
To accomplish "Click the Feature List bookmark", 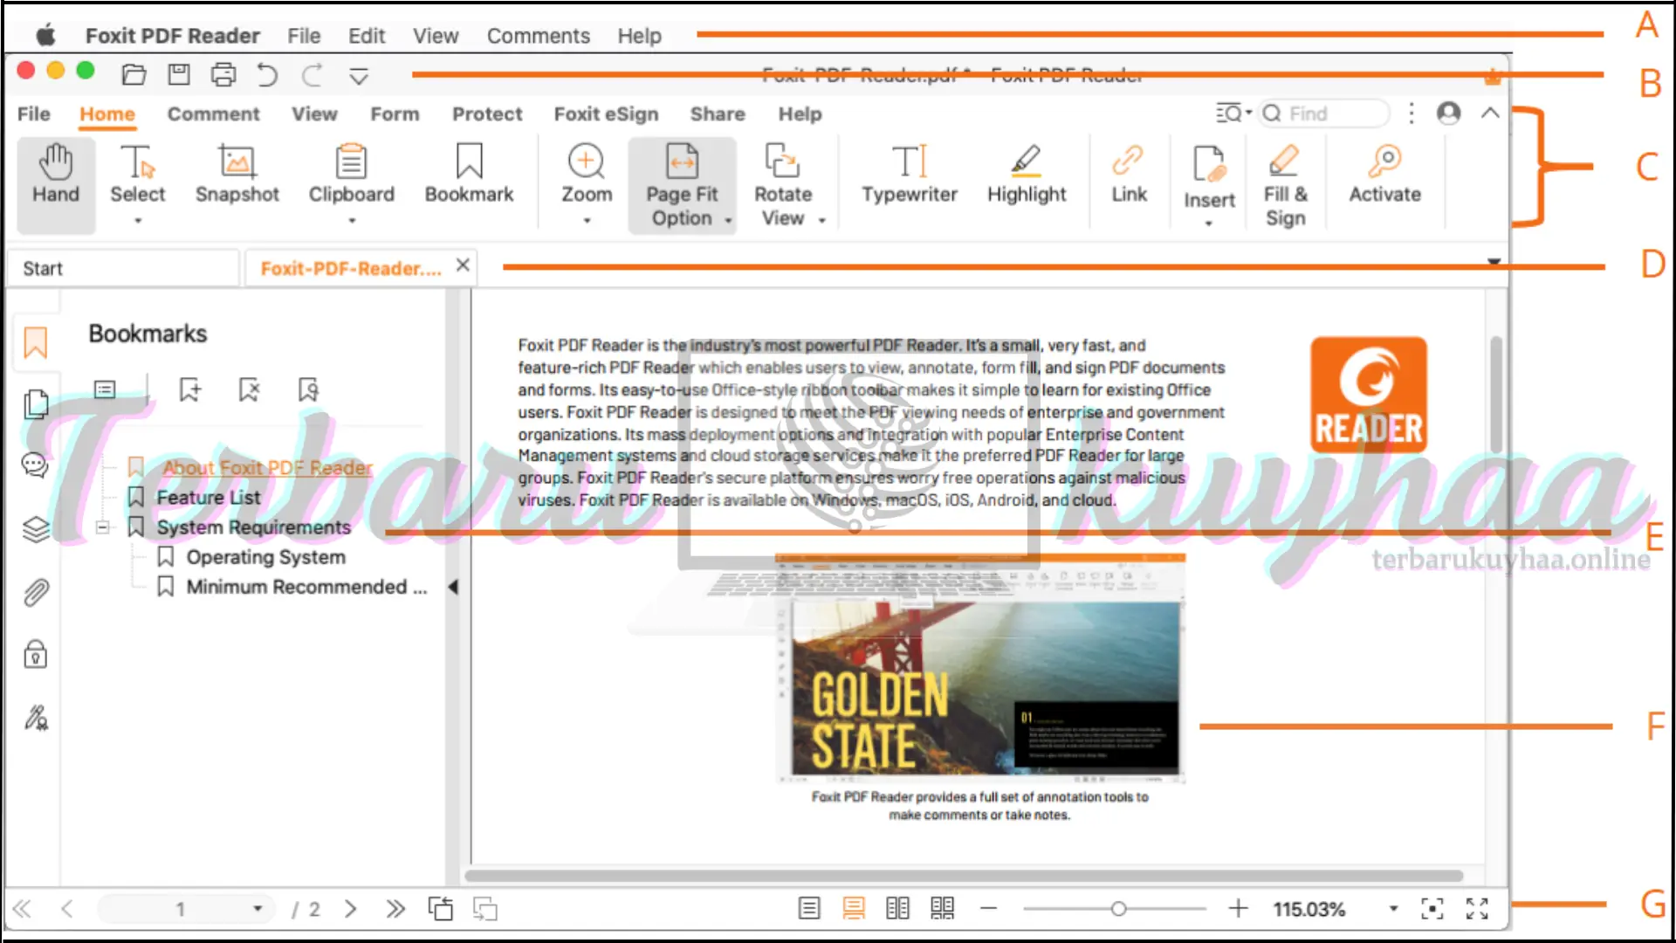I will coord(209,496).
